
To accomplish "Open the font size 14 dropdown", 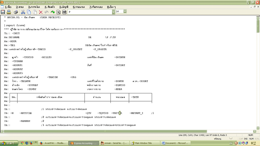I will click(x=125, y=11).
